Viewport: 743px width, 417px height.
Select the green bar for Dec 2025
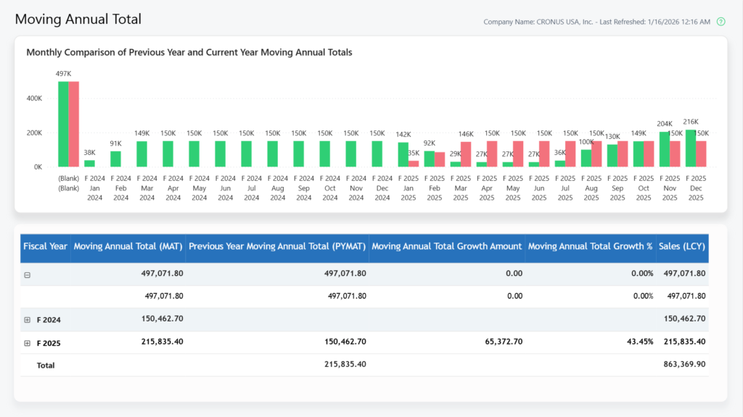(691, 148)
